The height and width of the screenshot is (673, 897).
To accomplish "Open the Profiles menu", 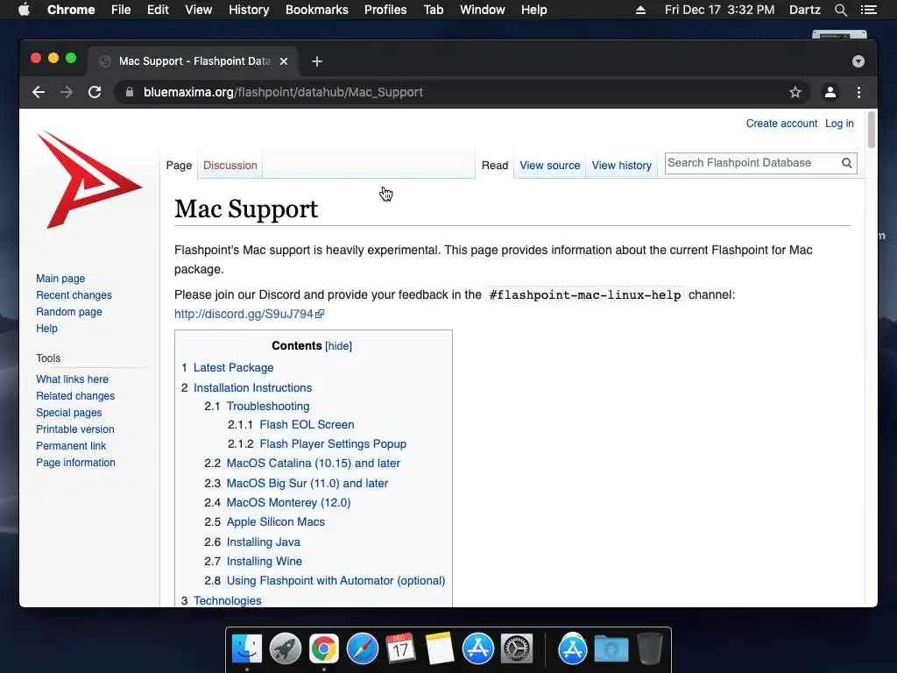I will [385, 10].
